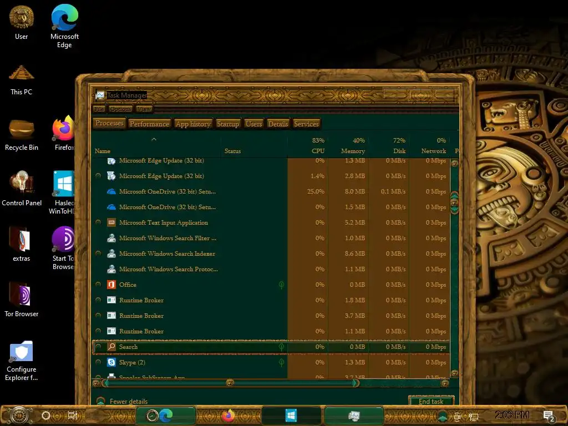Open the Microsoft Edge desktop shortcut
Screen dimensions: 568x426
pyautogui.click(x=64, y=26)
